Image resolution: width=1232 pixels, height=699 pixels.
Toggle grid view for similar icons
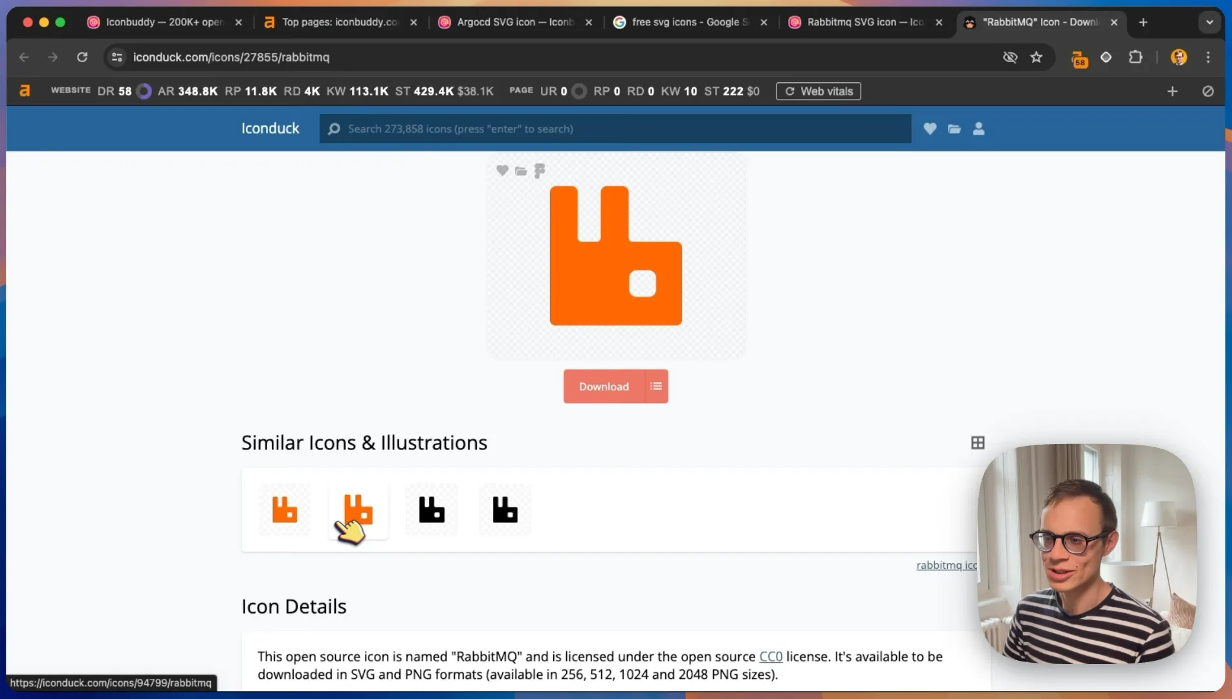[978, 443]
